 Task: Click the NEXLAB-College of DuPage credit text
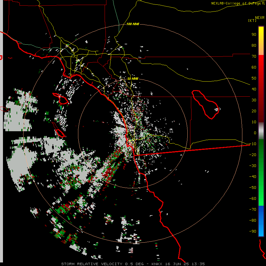tap(238, 3)
